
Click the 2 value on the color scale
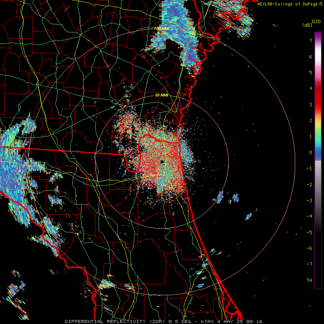click(311, 121)
